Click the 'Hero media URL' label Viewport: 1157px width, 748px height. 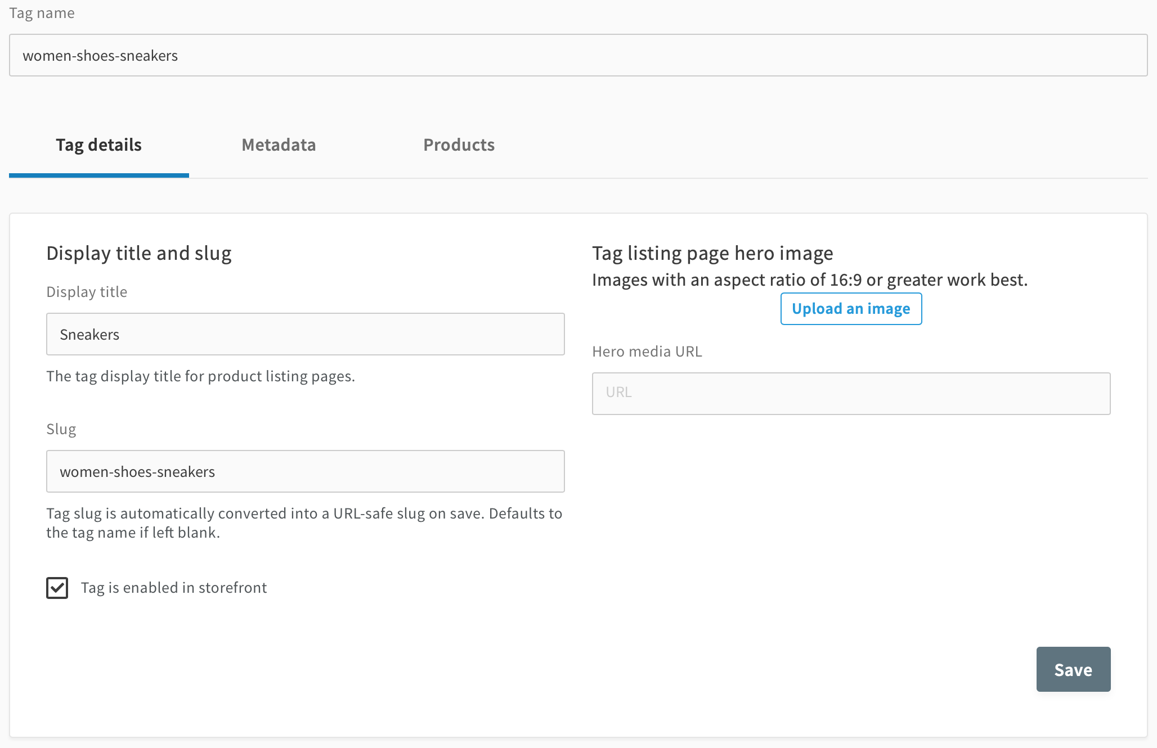point(647,352)
